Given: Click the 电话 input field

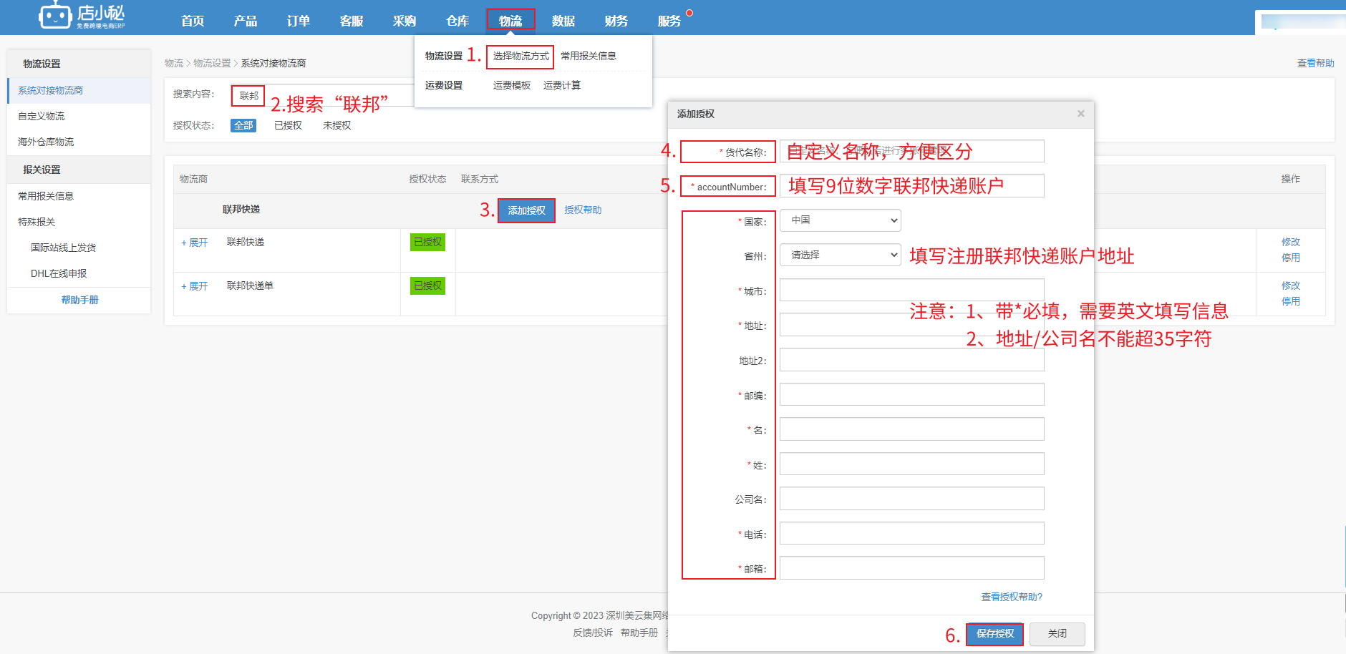Looking at the screenshot, I should [x=911, y=533].
